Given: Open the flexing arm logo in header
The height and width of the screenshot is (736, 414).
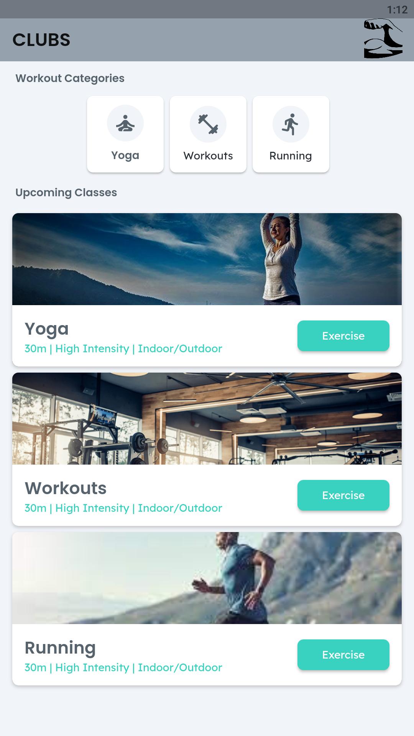Looking at the screenshot, I should click(383, 39).
